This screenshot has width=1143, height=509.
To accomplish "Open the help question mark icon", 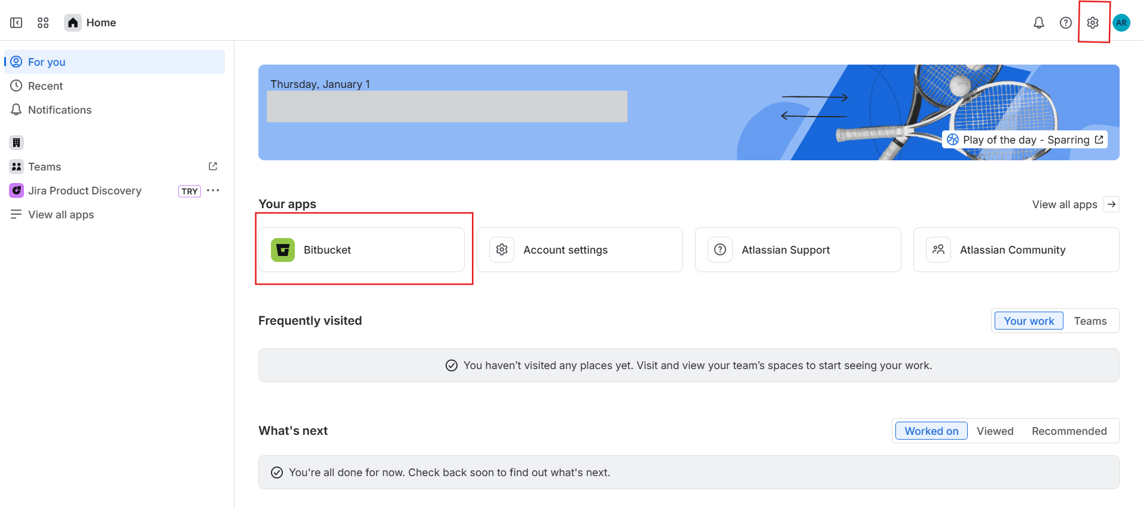I will click(x=1065, y=23).
